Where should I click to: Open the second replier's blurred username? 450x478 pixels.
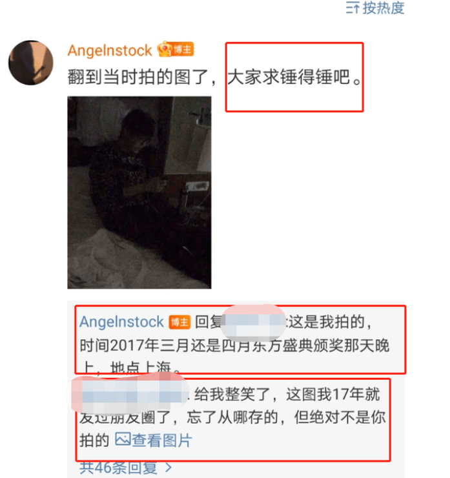click(x=130, y=395)
